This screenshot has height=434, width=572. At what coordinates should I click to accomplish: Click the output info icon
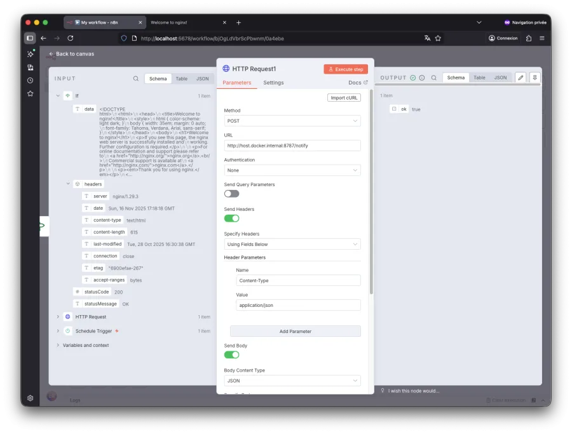coord(421,78)
